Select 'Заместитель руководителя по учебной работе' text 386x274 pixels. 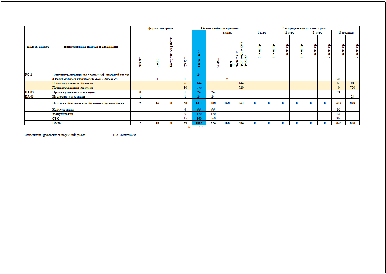point(55,135)
